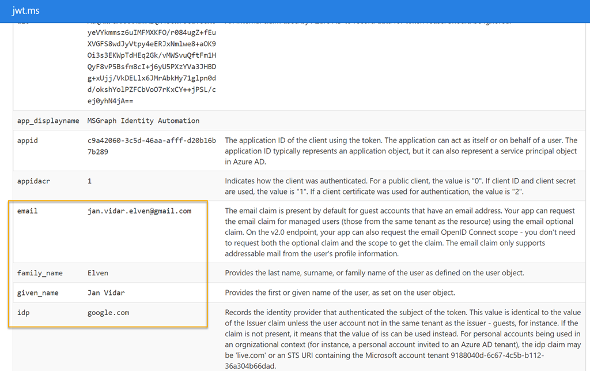Click the jwt.ms header title
The height and width of the screenshot is (371, 590).
[x=25, y=10]
